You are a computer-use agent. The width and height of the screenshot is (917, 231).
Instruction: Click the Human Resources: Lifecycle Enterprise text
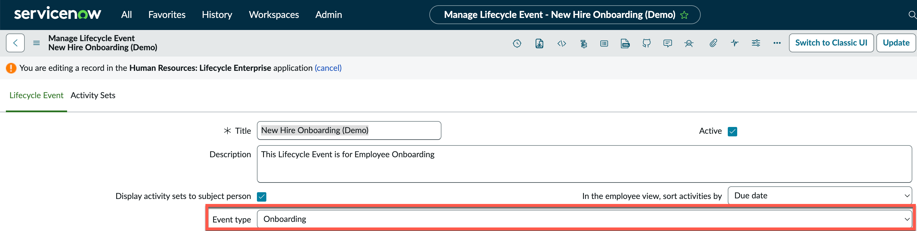pos(200,68)
